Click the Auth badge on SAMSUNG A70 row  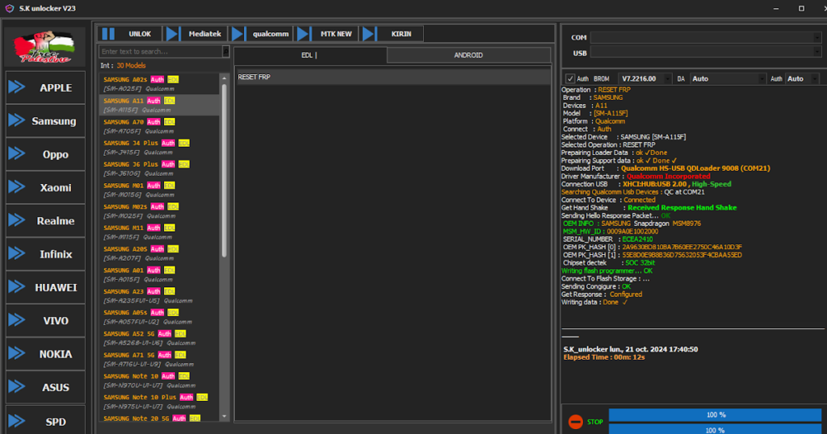pyautogui.click(x=153, y=122)
